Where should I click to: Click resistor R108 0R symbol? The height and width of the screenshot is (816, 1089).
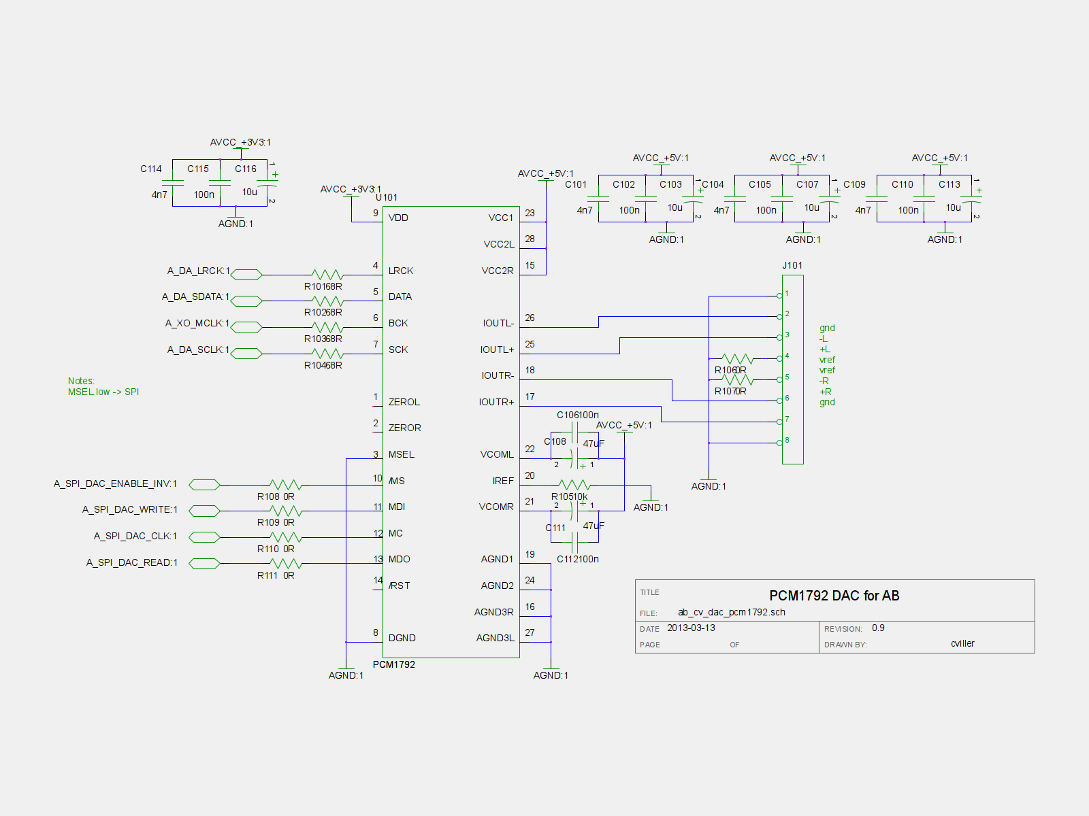pyautogui.click(x=286, y=485)
